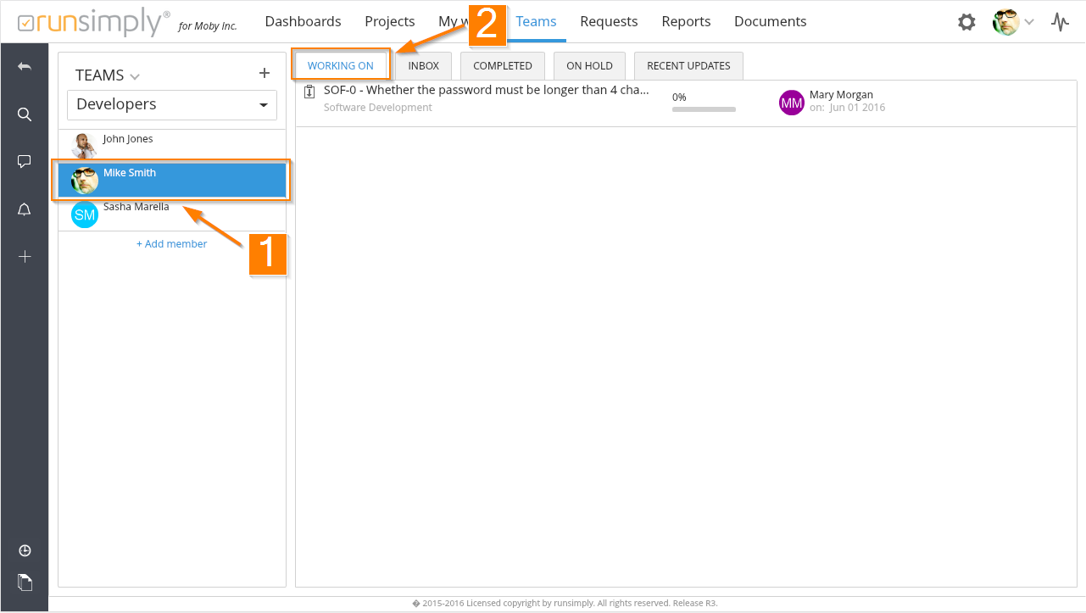This screenshot has width=1086, height=613.
Task: Open the Reports menu
Action: click(686, 21)
